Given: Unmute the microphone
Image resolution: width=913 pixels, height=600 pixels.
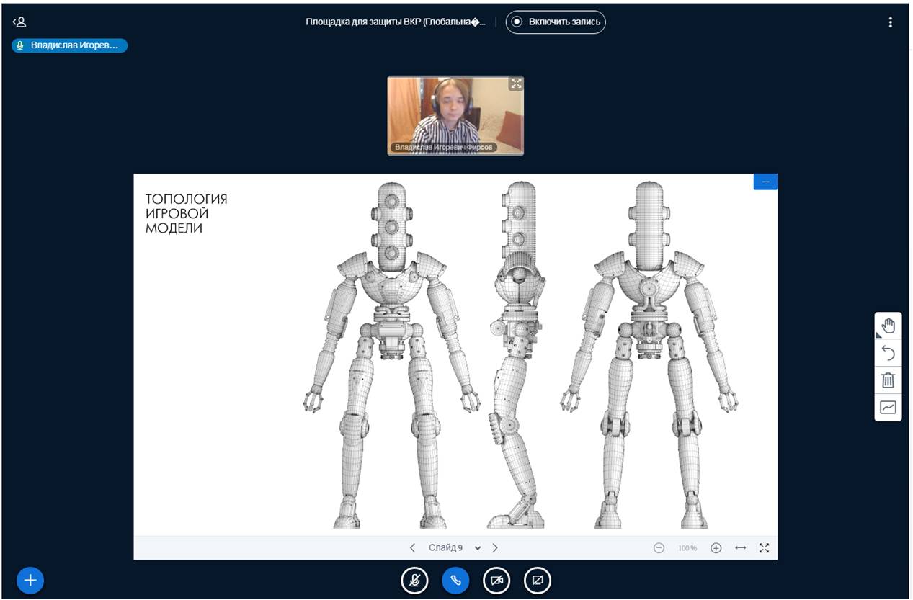Looking at the screenshot, I should [414, 580].
